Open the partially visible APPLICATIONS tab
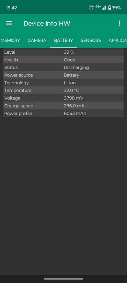Viewport: 127px width, 283px height. (x=118, y=40)
